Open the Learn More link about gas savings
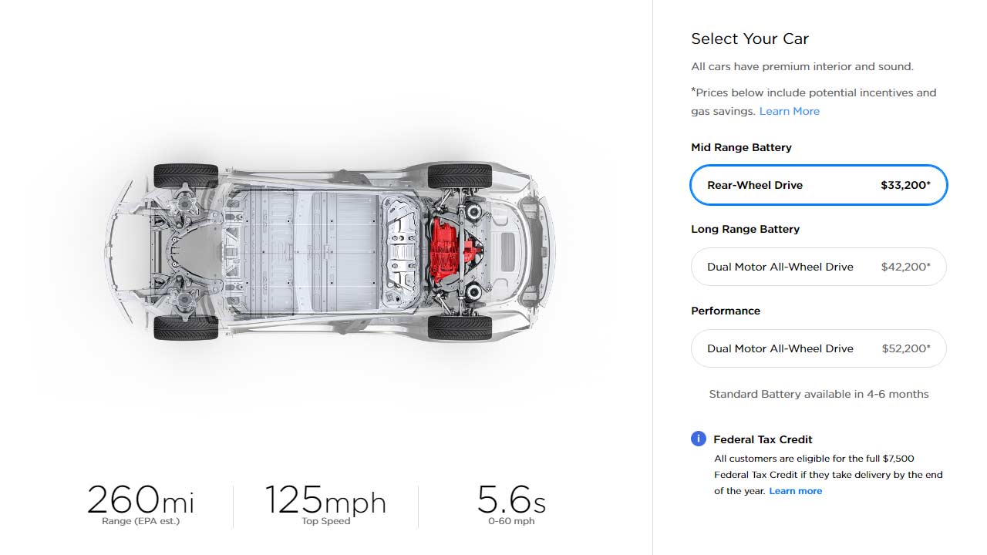This screenshot has width=987, height=555. [789, 111]
